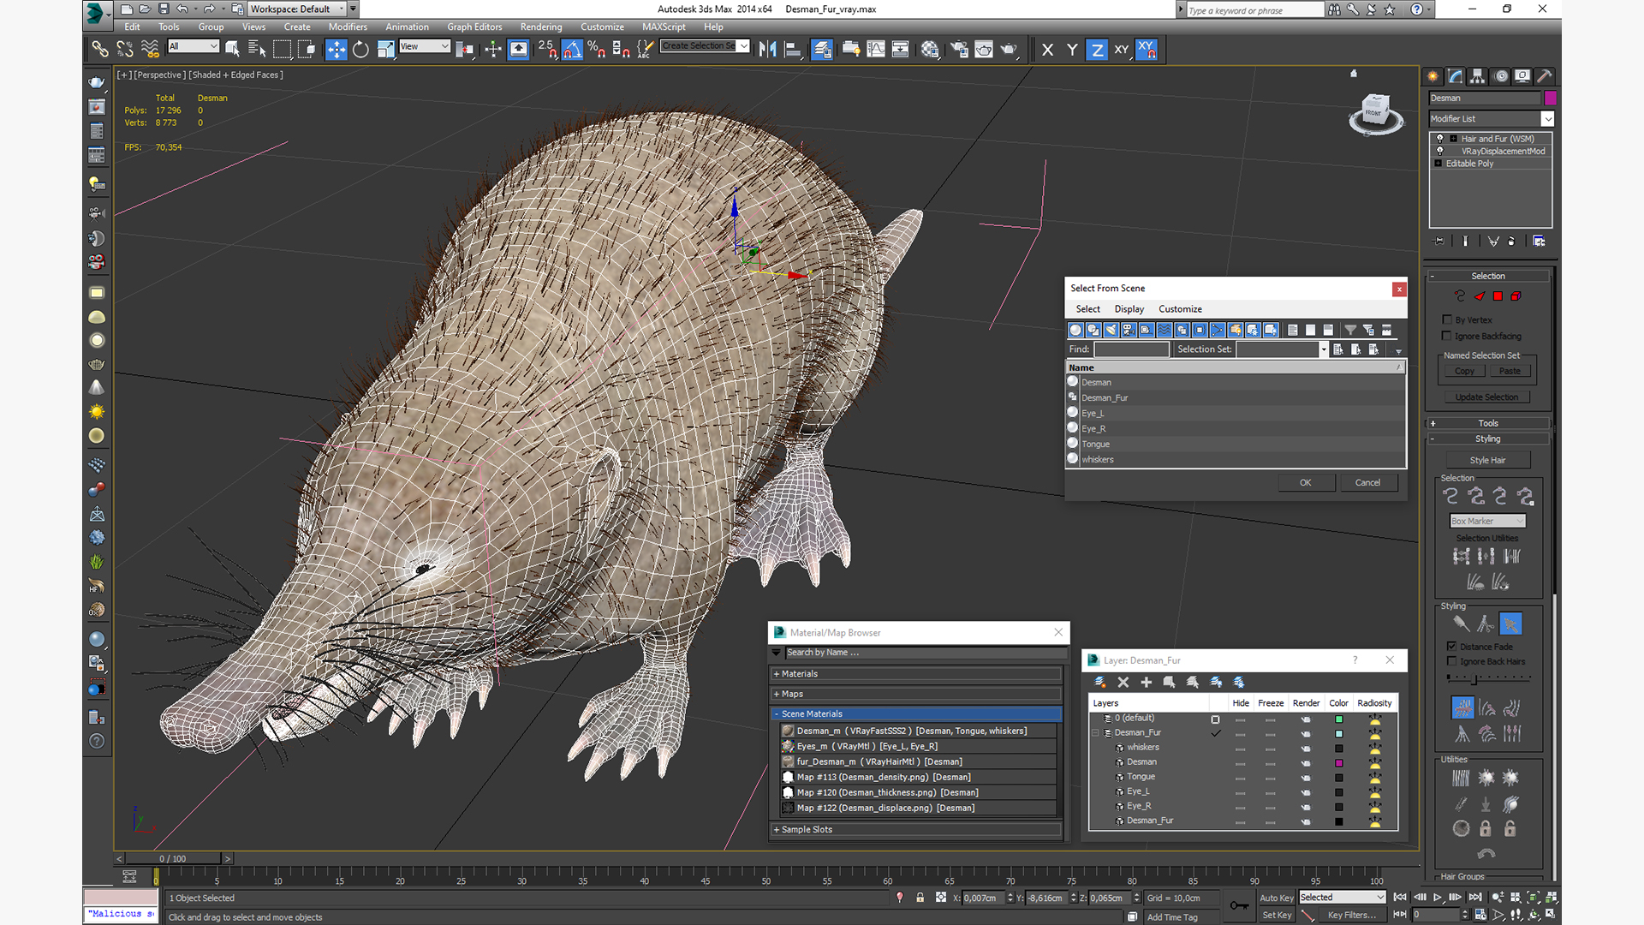
Task: Open the Graph Editors menu
Action: (x=474, y=27)
